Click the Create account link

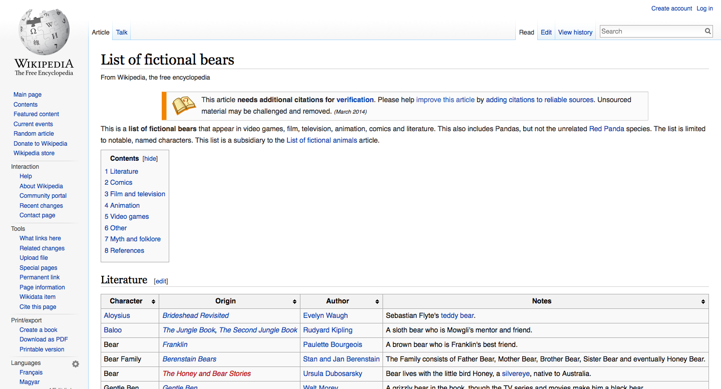click(x=671, y=9)
